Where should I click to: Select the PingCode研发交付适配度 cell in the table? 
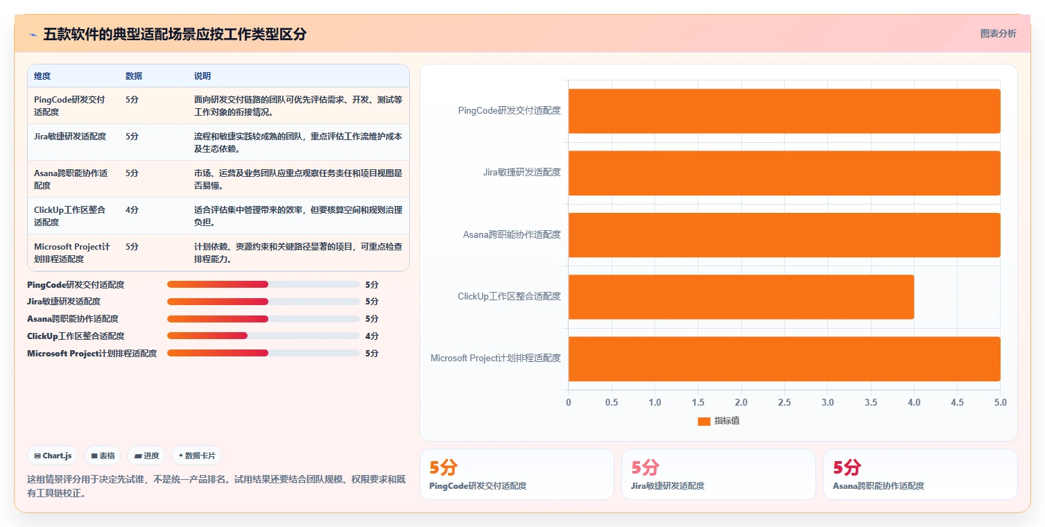tap(73, 105)
